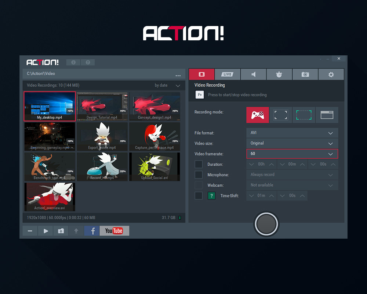Upload recording to YouTube
Viewport: 367px width, 294px height.
[114, 231]
